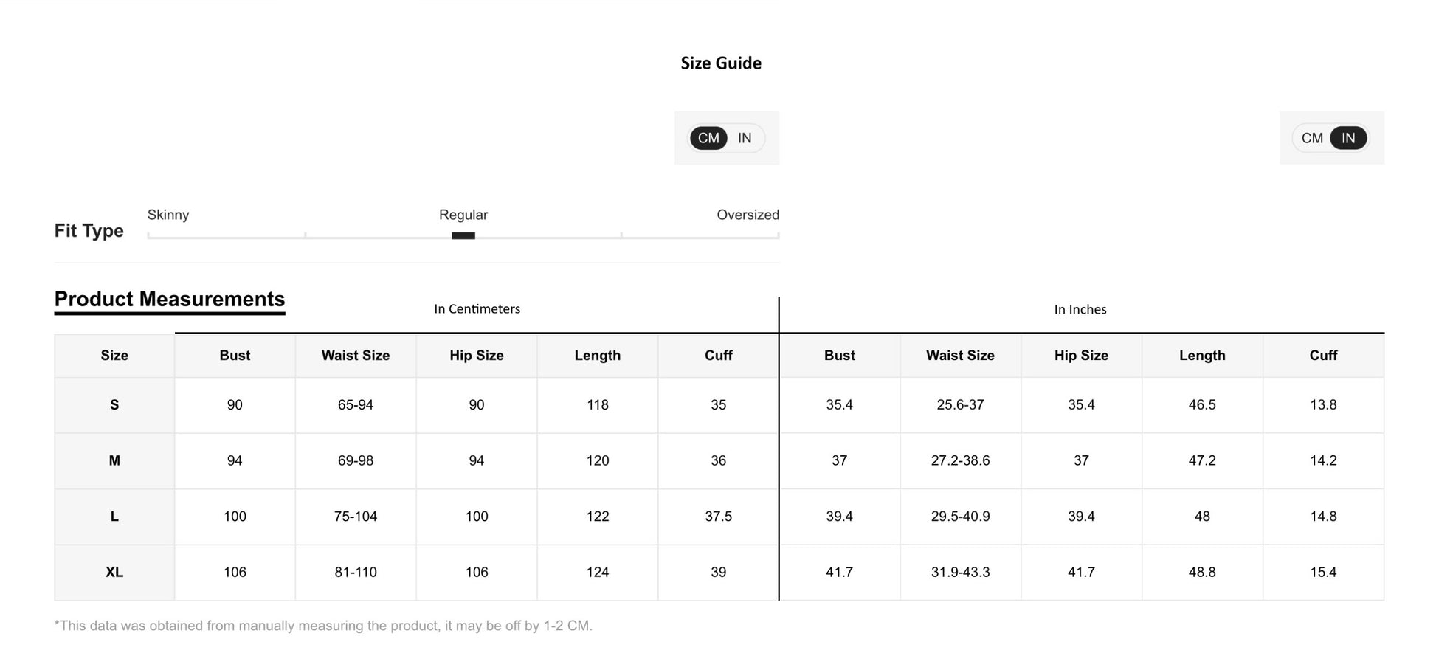Screen dimensions: 1436x670
Task: Select CM on the right unit toggle
Action: click(1311, 138)
